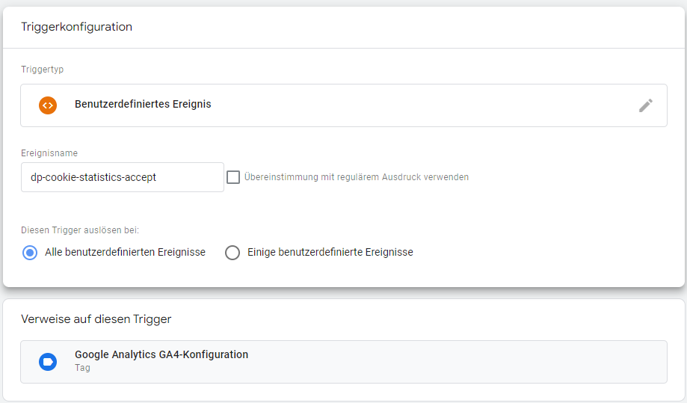Viewport: 687px width, 403px height.
Task: Click the "dp-cookie-statistics-accept" event name text
Action: pyautogui.click(x=93, y=177)
